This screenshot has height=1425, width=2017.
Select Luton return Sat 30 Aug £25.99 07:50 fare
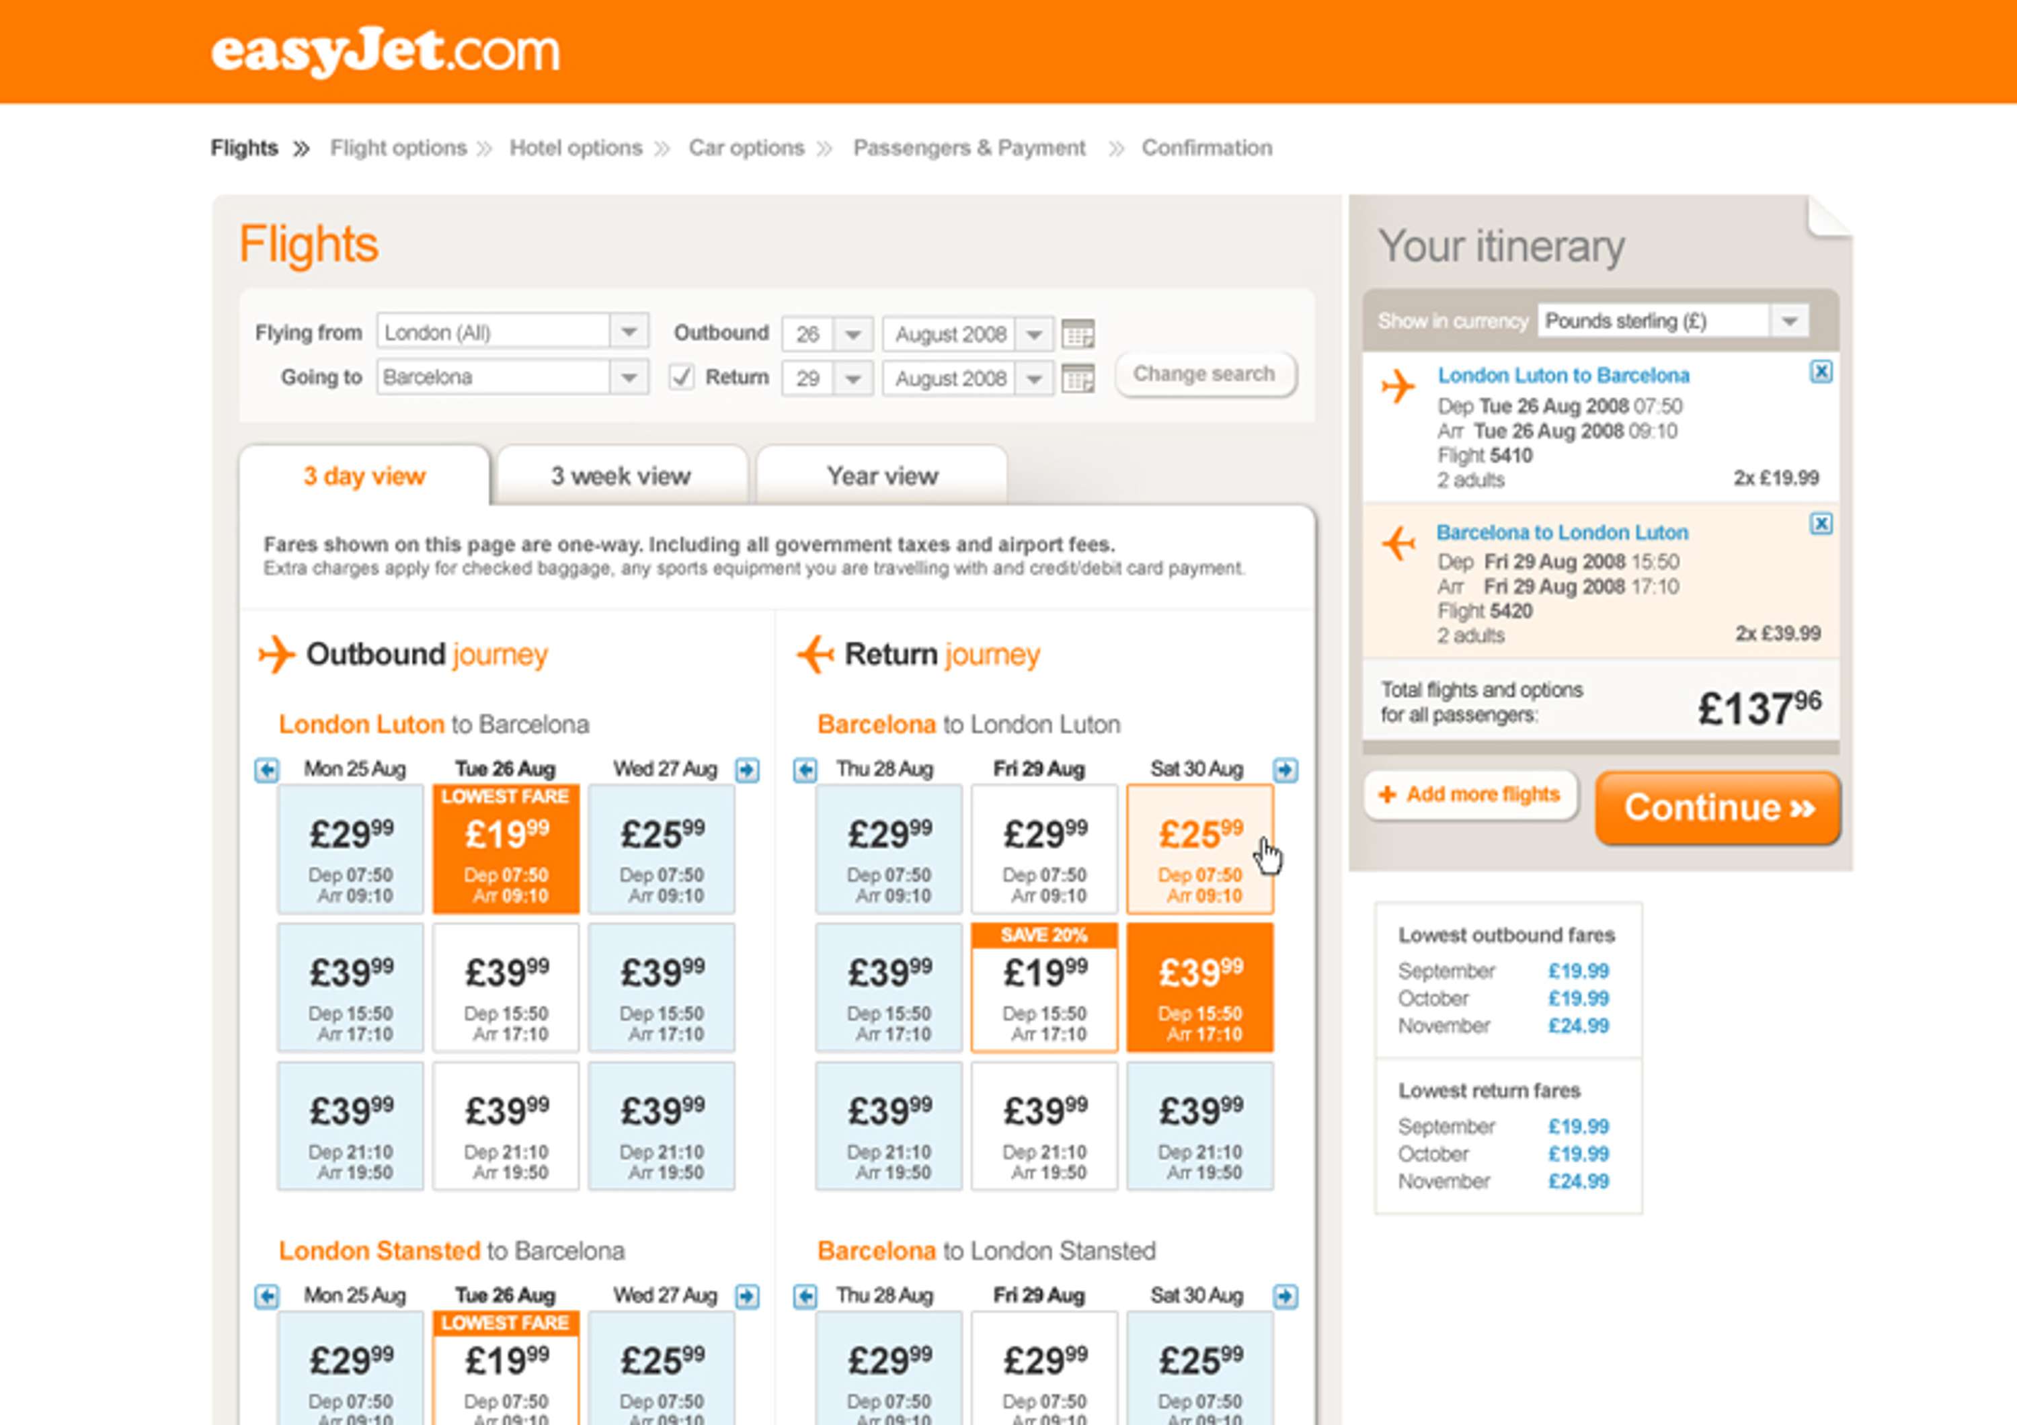point(1200,849)
